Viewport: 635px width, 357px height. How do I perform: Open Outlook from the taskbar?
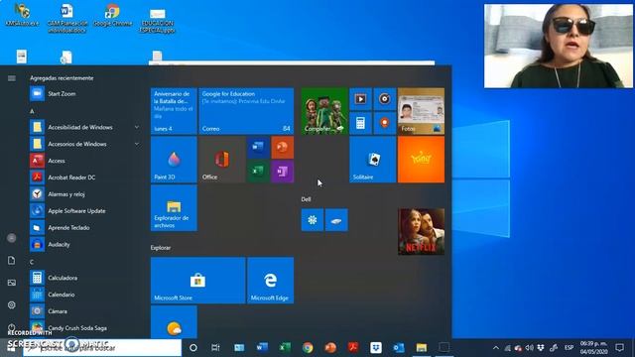(x=399, y=348)
